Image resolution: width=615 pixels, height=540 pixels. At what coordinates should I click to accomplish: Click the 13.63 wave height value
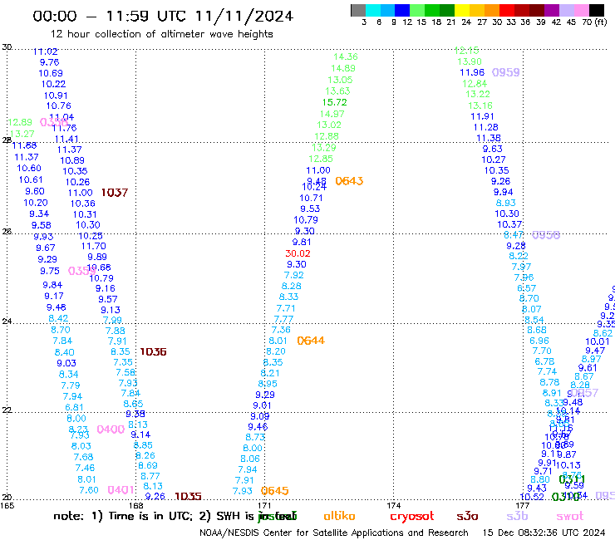[x=337, y=91]
